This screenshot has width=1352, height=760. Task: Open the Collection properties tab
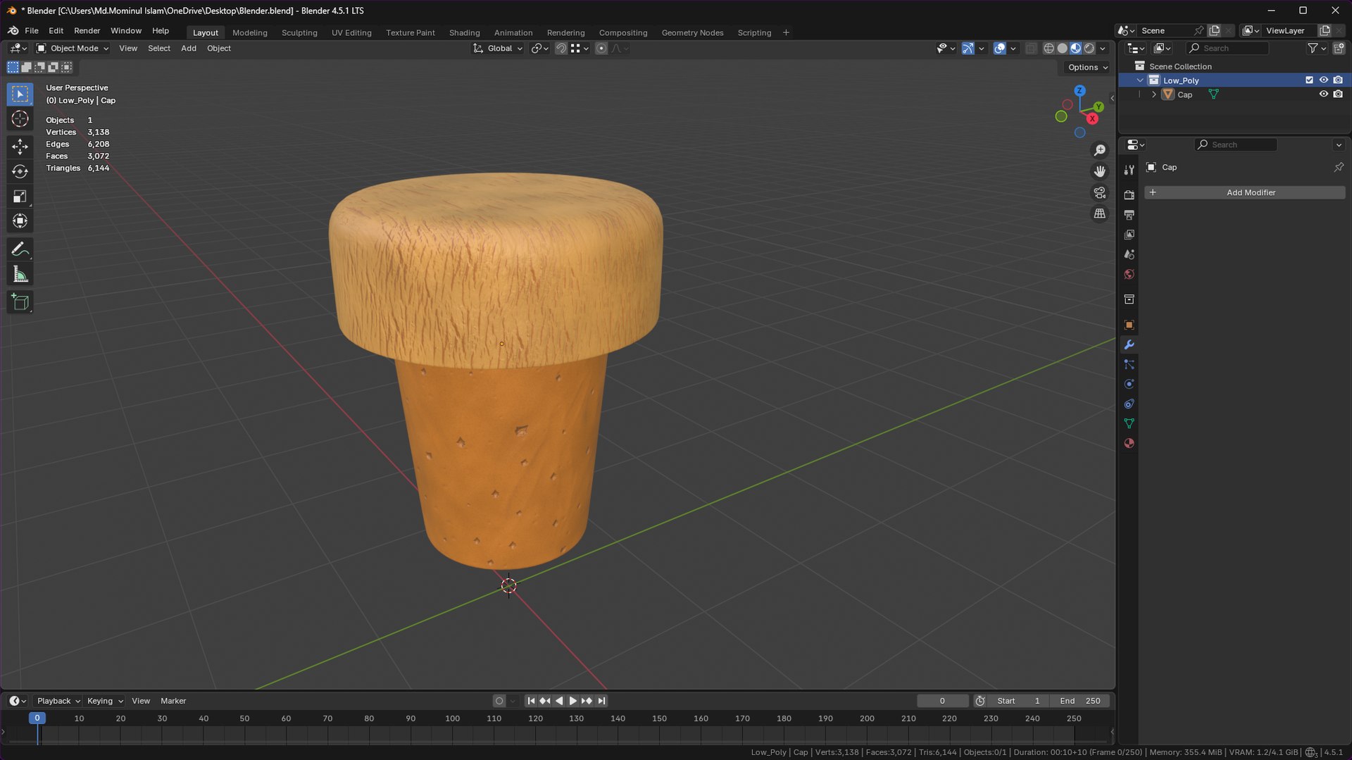[1129, 299]
